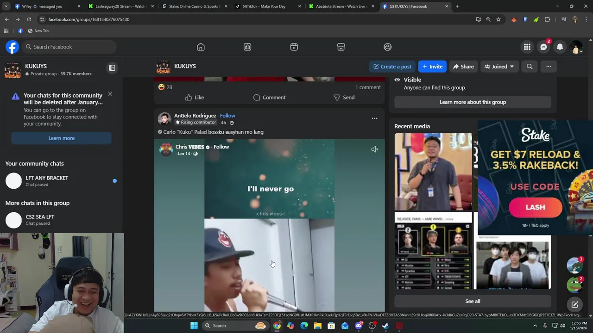Open the Facebook menu grid icon
Image resolution: width=593 pixels, height=333 pixels.
point(527,47)
